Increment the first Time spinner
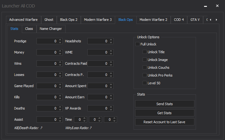Image resolution: width=225 pixels, height=140 pixels. pyautogui.click(x=84, y=118)
